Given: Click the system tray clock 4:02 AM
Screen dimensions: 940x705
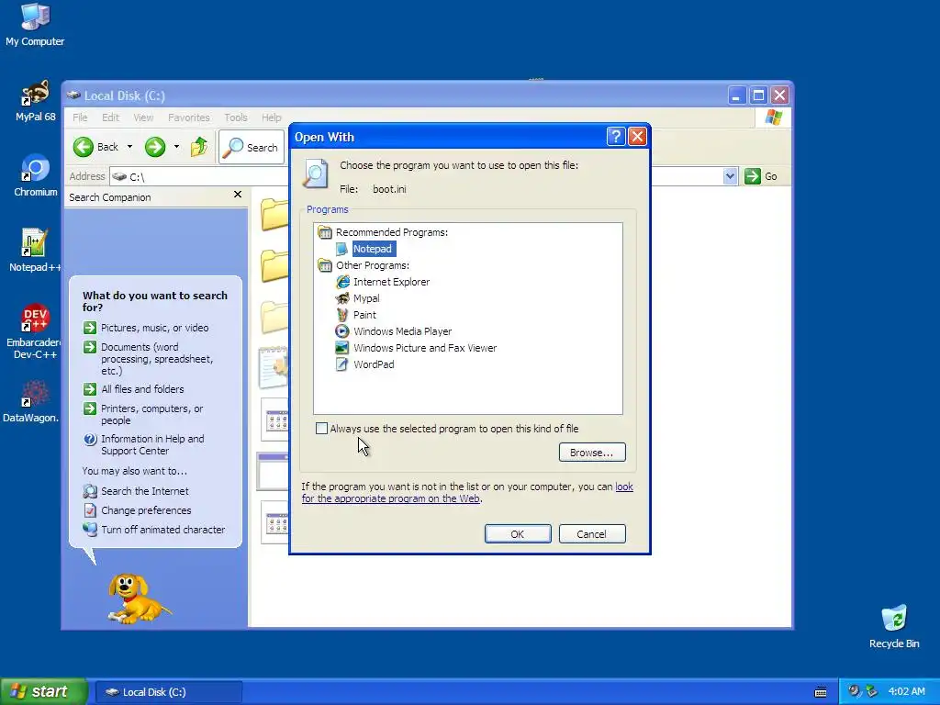Looking at the screenshot, I should pos(906,691).
